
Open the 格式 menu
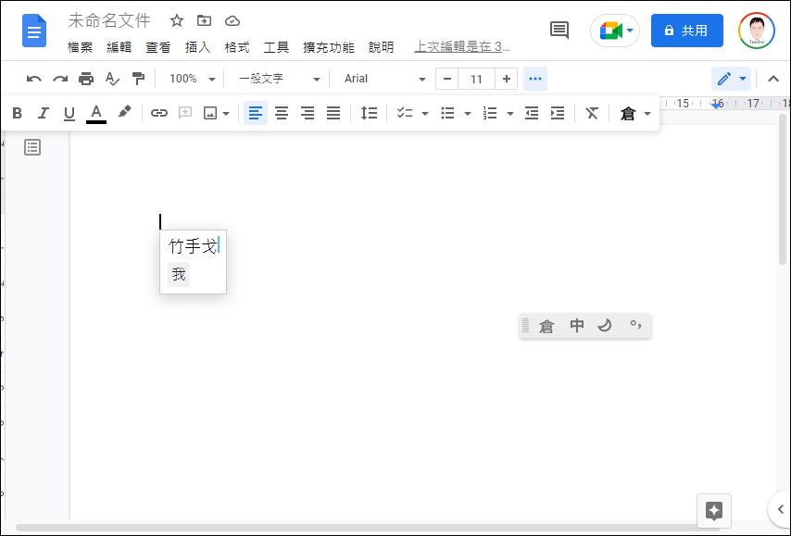pos(237,47)
